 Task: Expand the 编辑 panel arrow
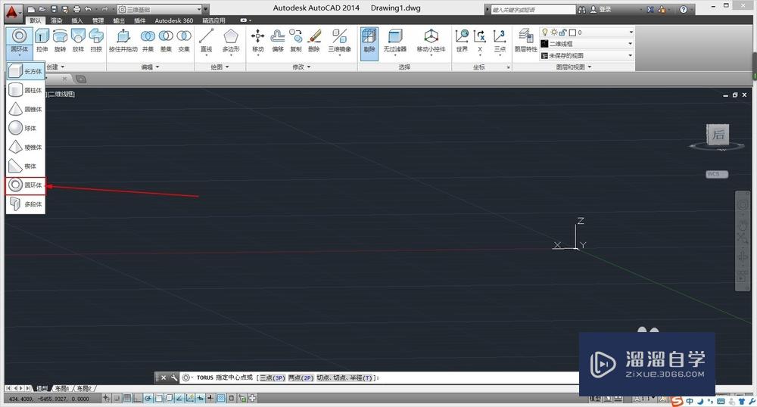(157, 67)
